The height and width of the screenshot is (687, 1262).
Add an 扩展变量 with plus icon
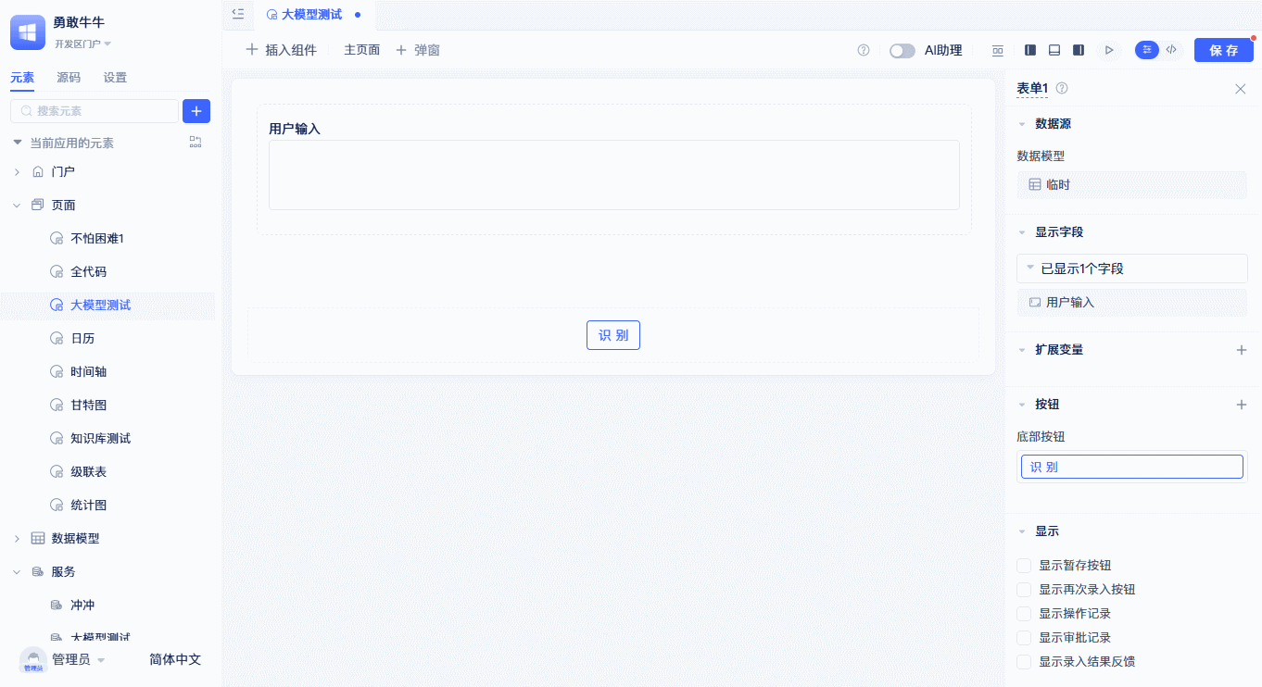click(x=1242, y=350)
